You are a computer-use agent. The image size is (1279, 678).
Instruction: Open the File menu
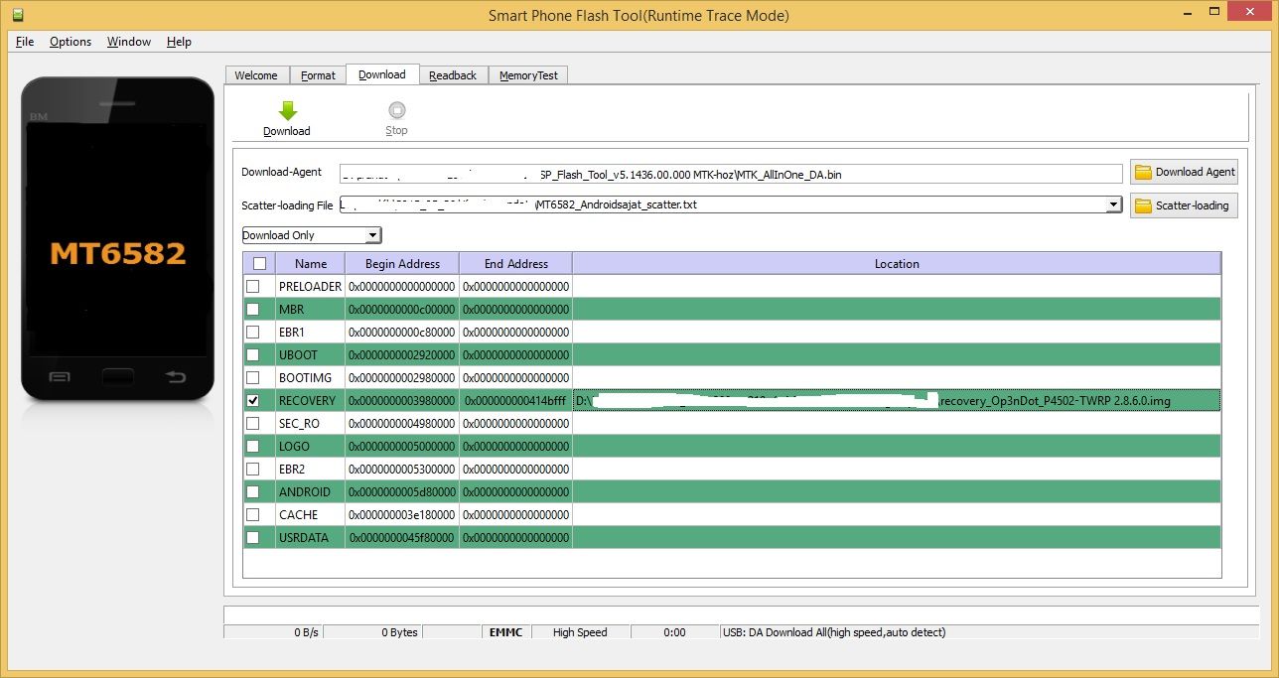(x=25, y=42)
